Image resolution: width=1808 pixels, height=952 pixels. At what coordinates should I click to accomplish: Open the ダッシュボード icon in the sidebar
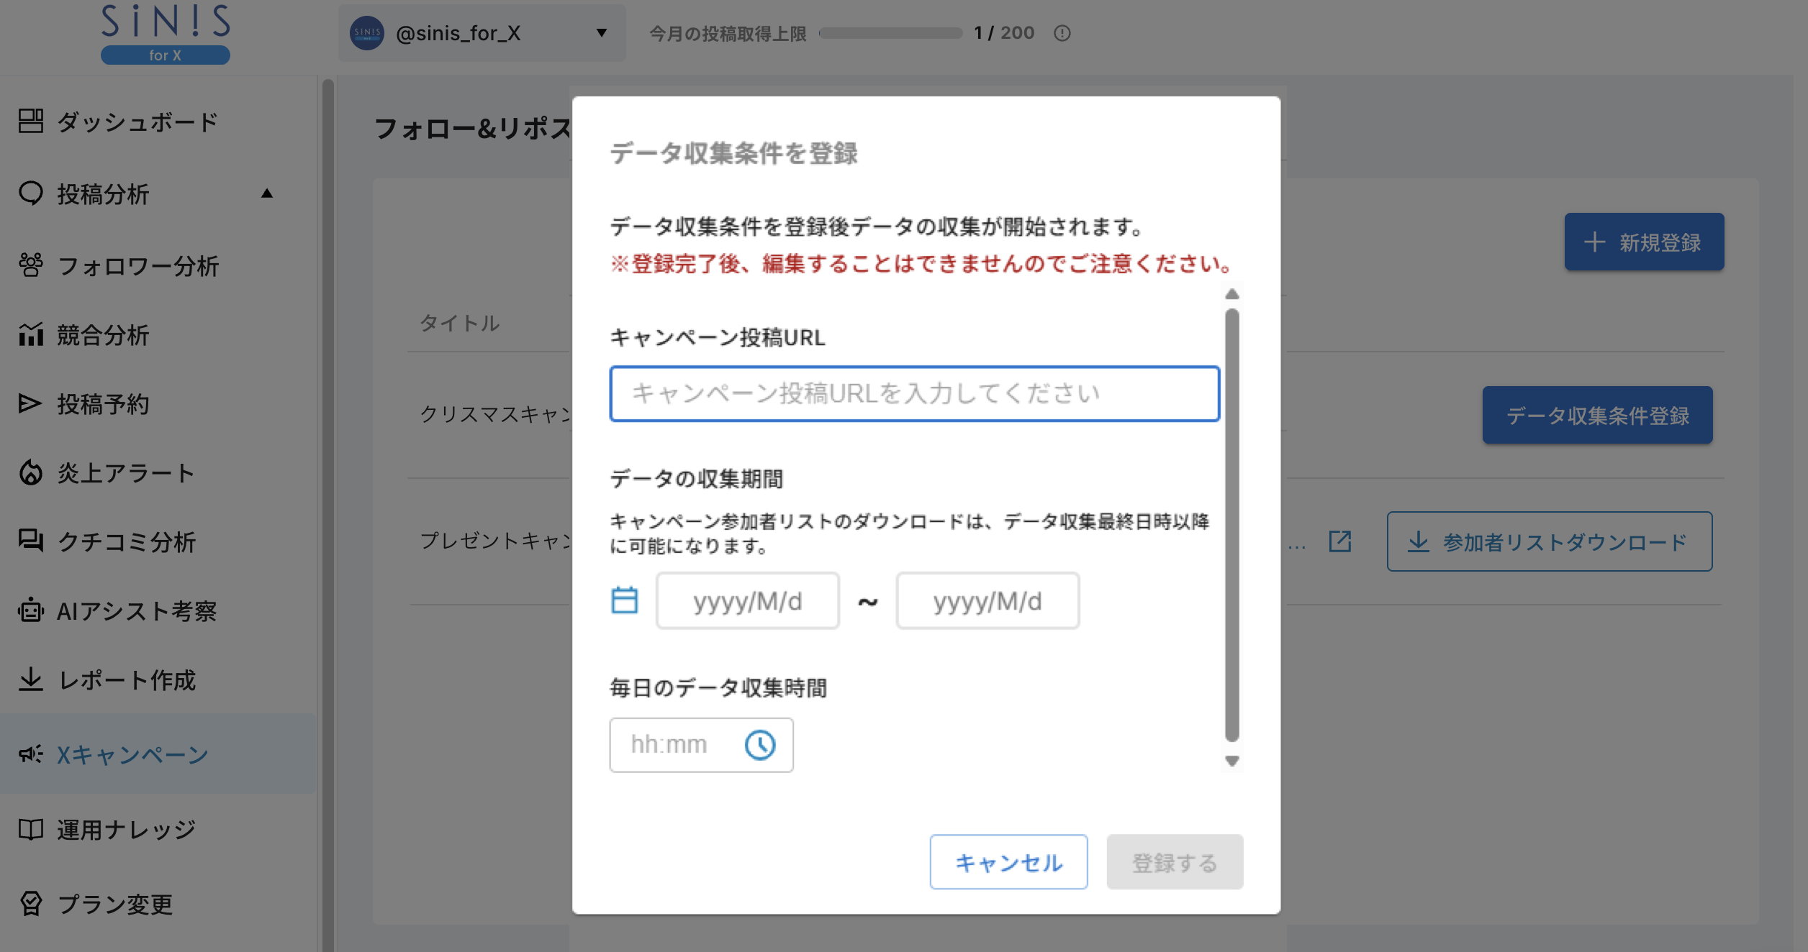click(x=31, y=122)
